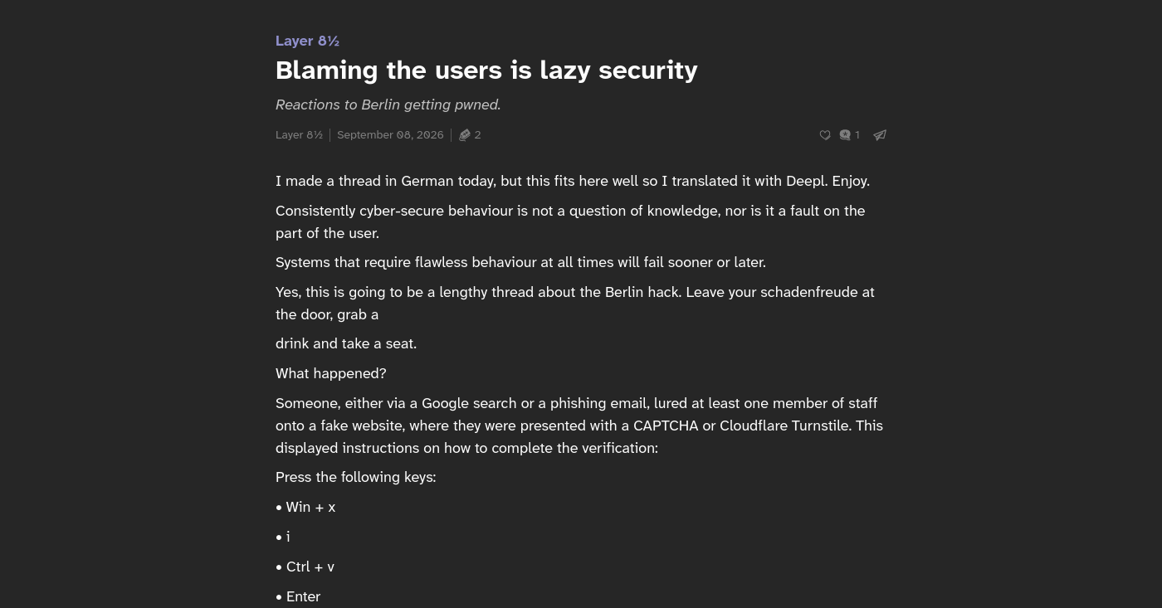Viewport: 1162px width, 608px height.
Task: Share the post using paper plane icon
Action: pyautogui.click(x=880, y=135)
